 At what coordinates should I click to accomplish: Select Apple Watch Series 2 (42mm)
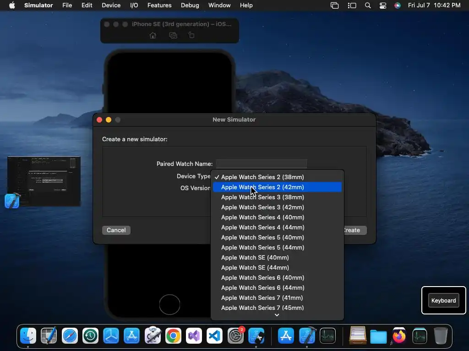[x=277, y=187]
